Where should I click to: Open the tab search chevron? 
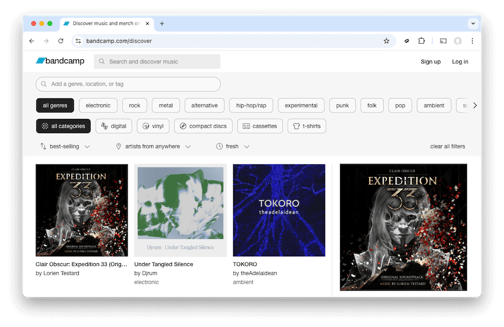pos(473,24)
